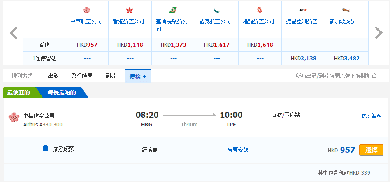The image size is (390, 182).
Task: Click the briefcase icon beside 商務優選
Action: [x=46, y=149]
